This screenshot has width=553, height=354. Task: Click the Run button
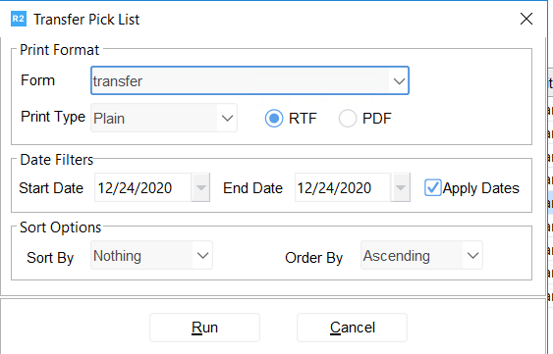coord(204,328)
